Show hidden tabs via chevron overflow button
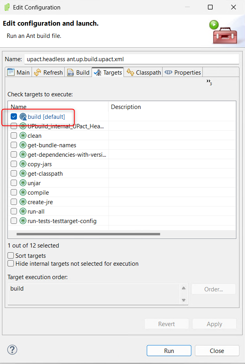 [x=209, y=82]
